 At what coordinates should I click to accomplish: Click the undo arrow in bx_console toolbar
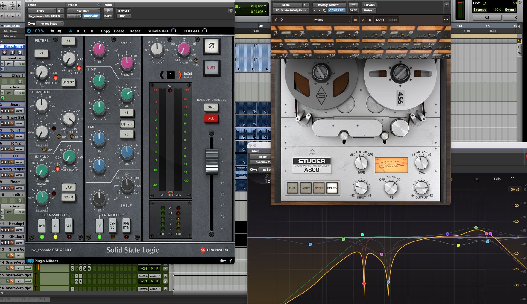click(x=52, y=31)
